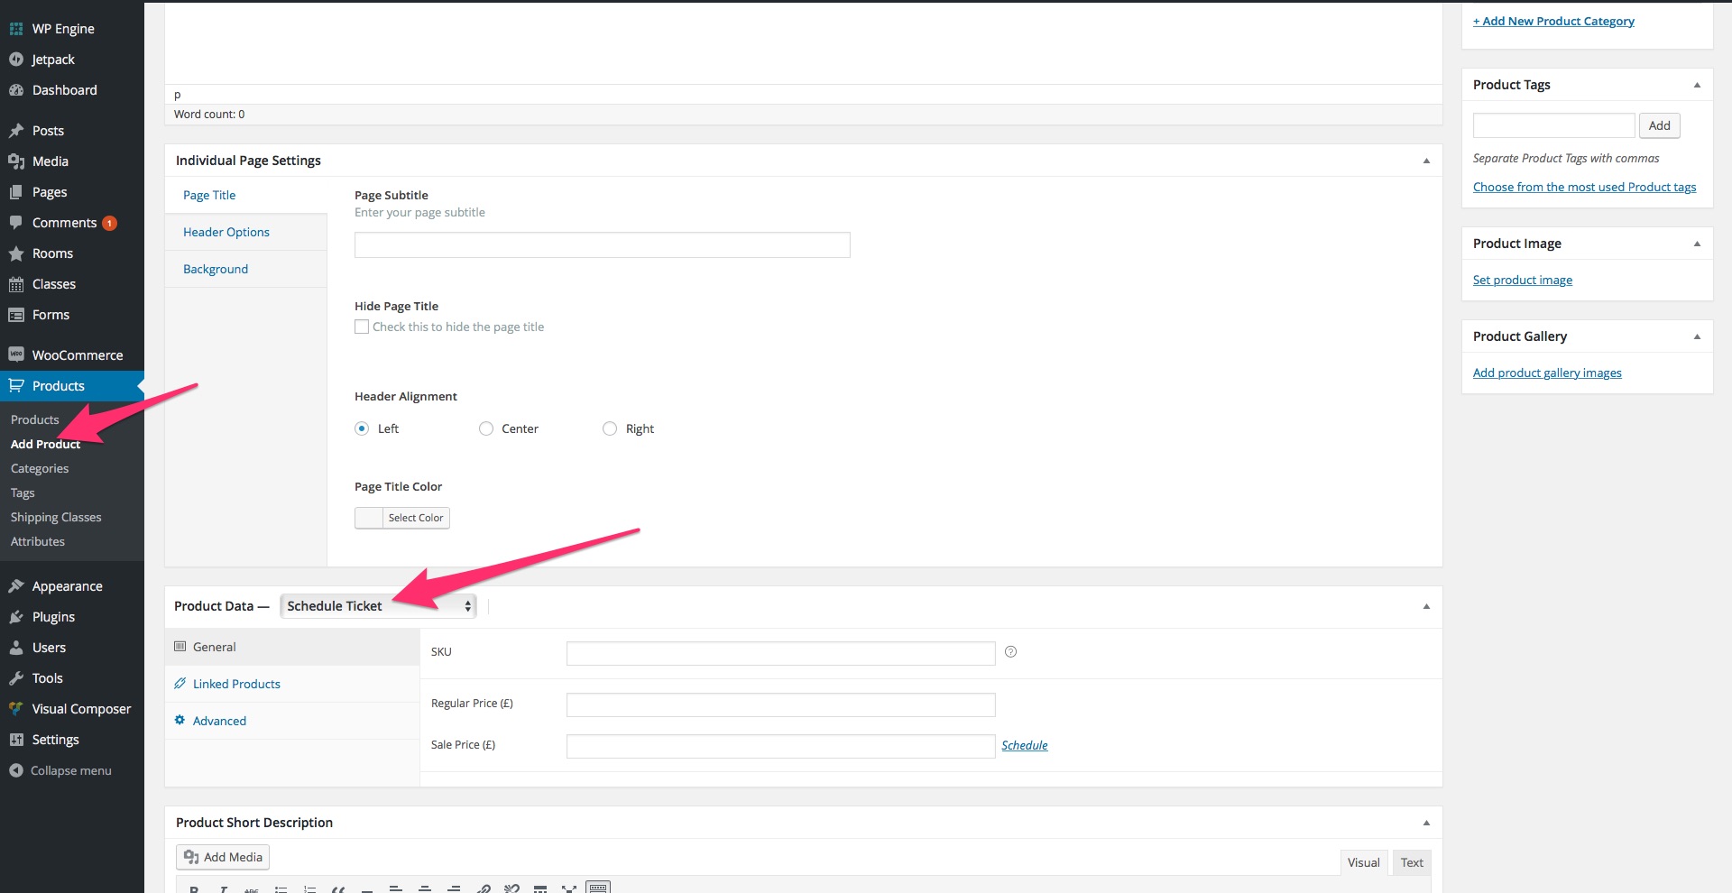Open Tools using the wrench icon

coord(16,678)
